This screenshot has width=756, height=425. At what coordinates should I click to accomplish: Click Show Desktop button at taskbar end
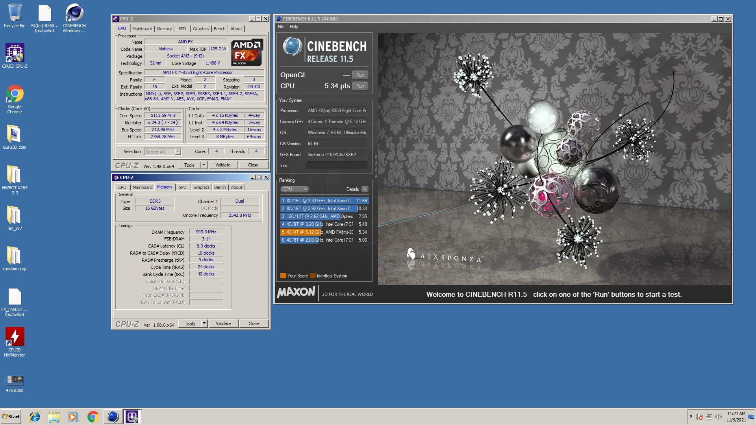pyautogui.click(x=751, y=417)
